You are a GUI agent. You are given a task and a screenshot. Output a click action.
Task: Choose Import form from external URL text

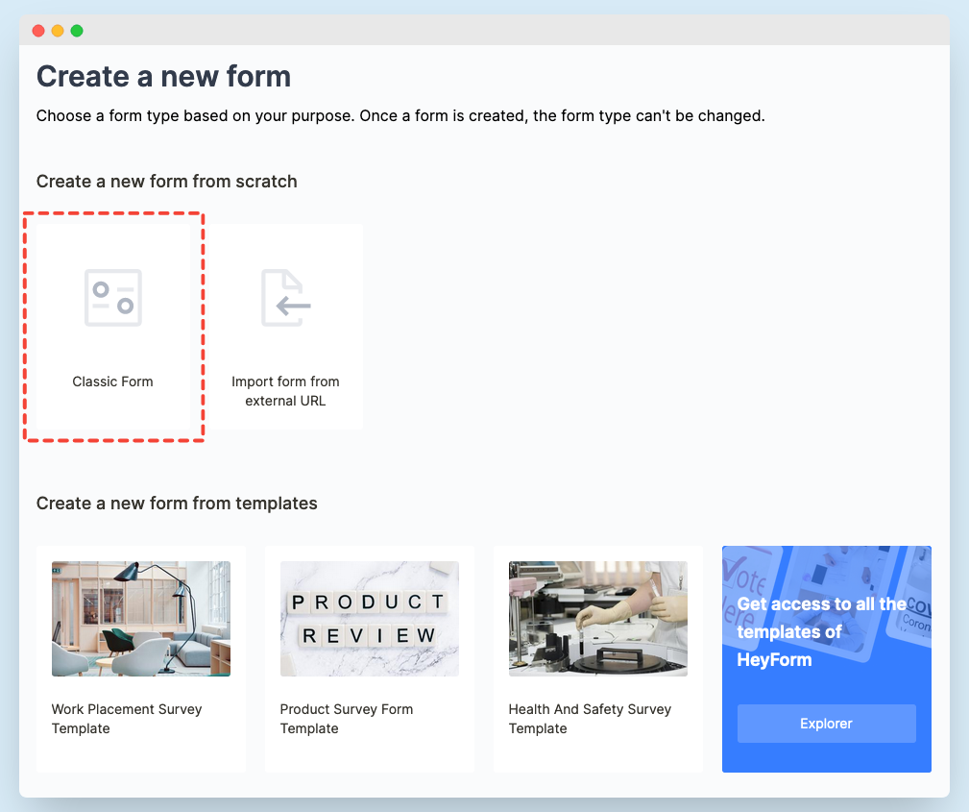tap(285, 391)
